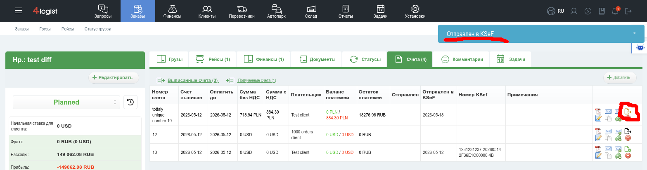
Task: Open the Задачи section in top bar
Action: 380,11
